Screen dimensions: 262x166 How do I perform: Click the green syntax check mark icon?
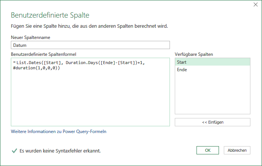point(14,151)
